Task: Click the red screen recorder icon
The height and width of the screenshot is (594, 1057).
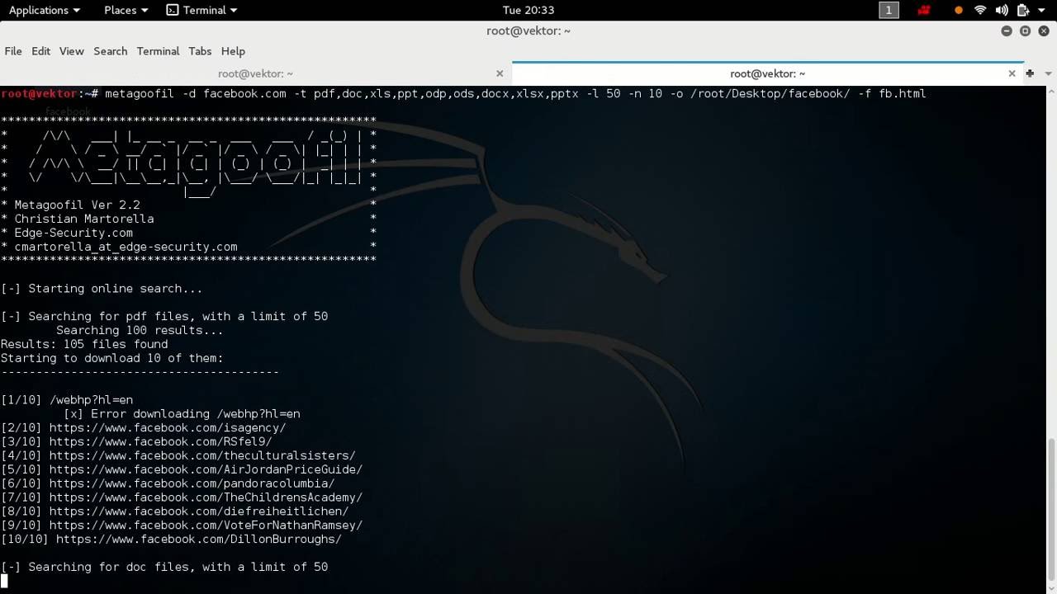Action: point(925,10)
